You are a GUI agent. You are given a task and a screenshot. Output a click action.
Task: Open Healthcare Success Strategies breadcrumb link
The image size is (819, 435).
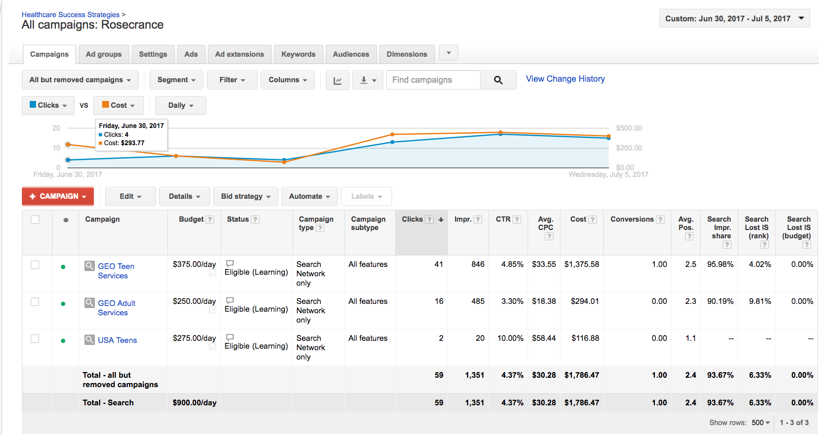coord(71,15)
